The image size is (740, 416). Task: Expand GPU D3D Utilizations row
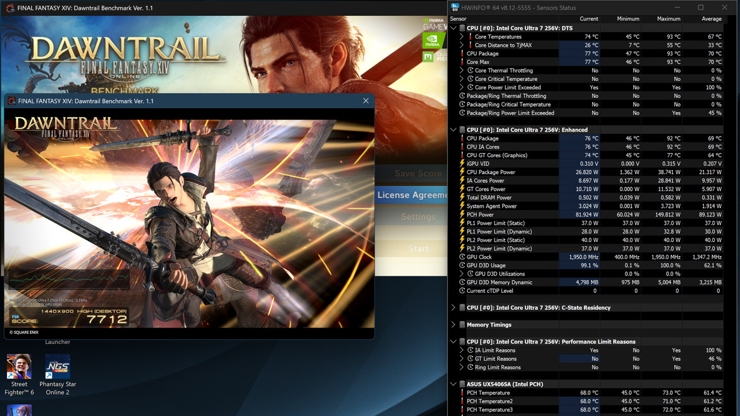click(462, 274)
